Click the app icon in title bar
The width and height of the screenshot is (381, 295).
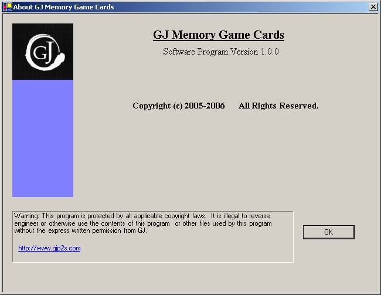(x=7, y=7)
